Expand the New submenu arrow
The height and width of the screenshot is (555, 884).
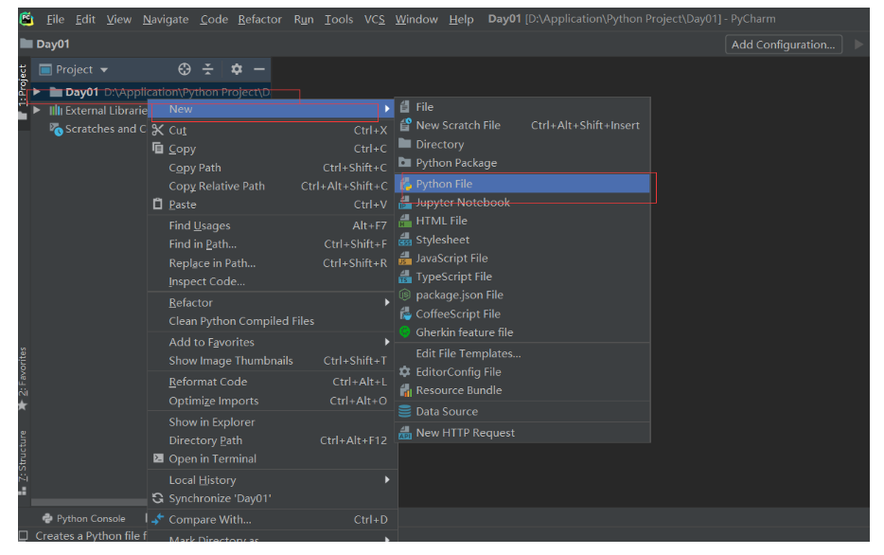click(387, 110)
